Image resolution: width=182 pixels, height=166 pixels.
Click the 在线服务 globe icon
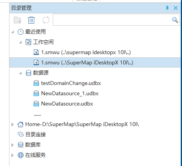pyautogui.click(x=20, y=155)
